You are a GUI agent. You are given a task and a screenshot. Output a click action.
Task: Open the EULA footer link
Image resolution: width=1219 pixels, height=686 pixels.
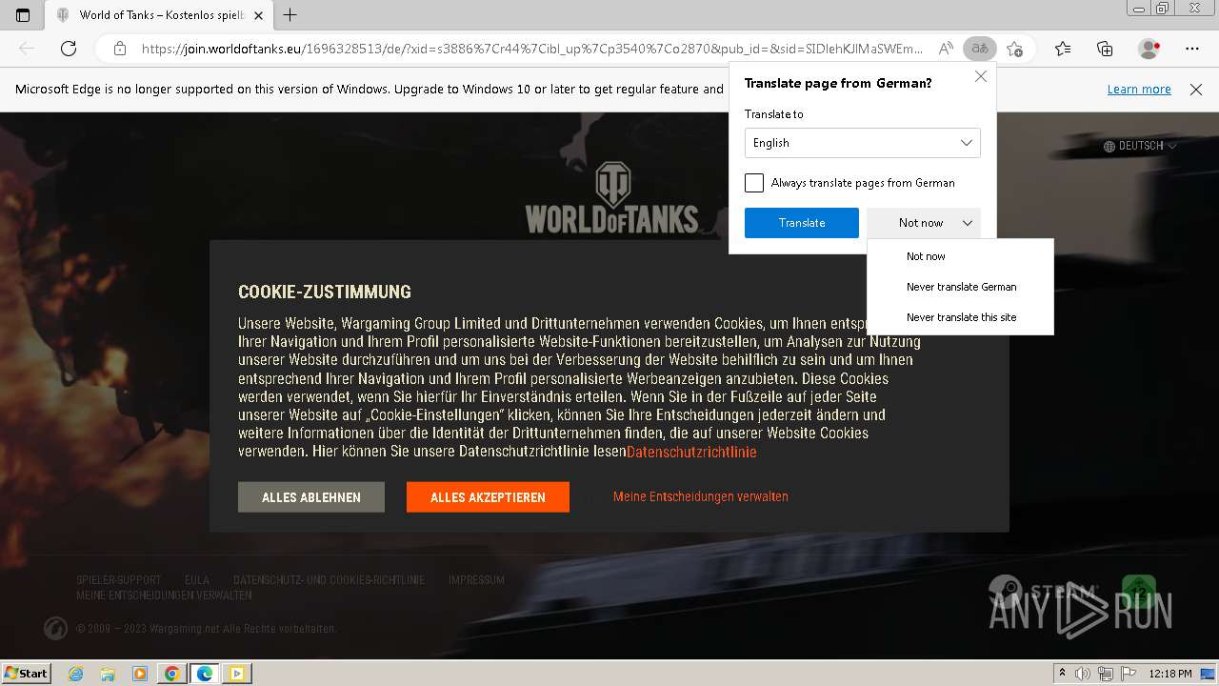click(x=197, y=579)
